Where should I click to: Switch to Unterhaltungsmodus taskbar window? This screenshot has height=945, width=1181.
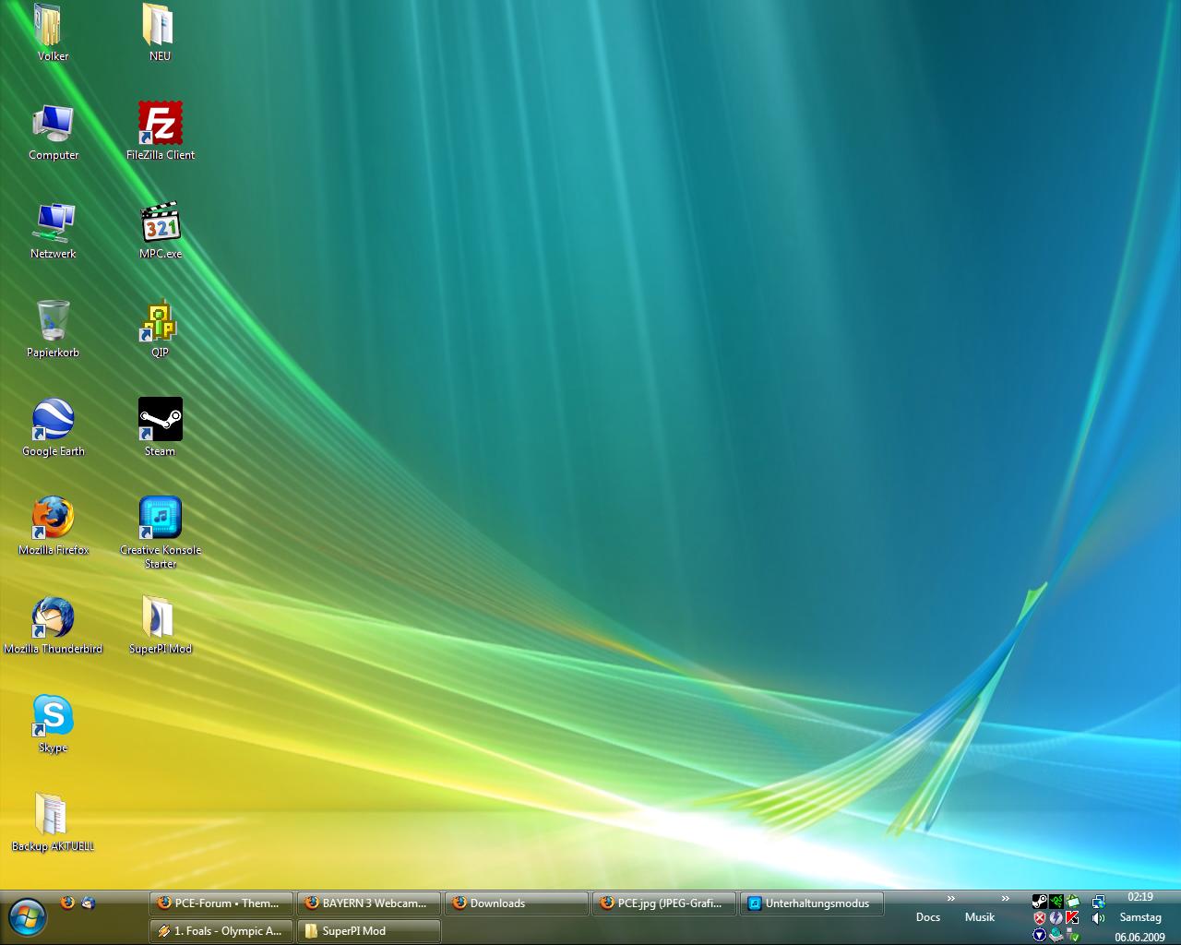(812, 903)
